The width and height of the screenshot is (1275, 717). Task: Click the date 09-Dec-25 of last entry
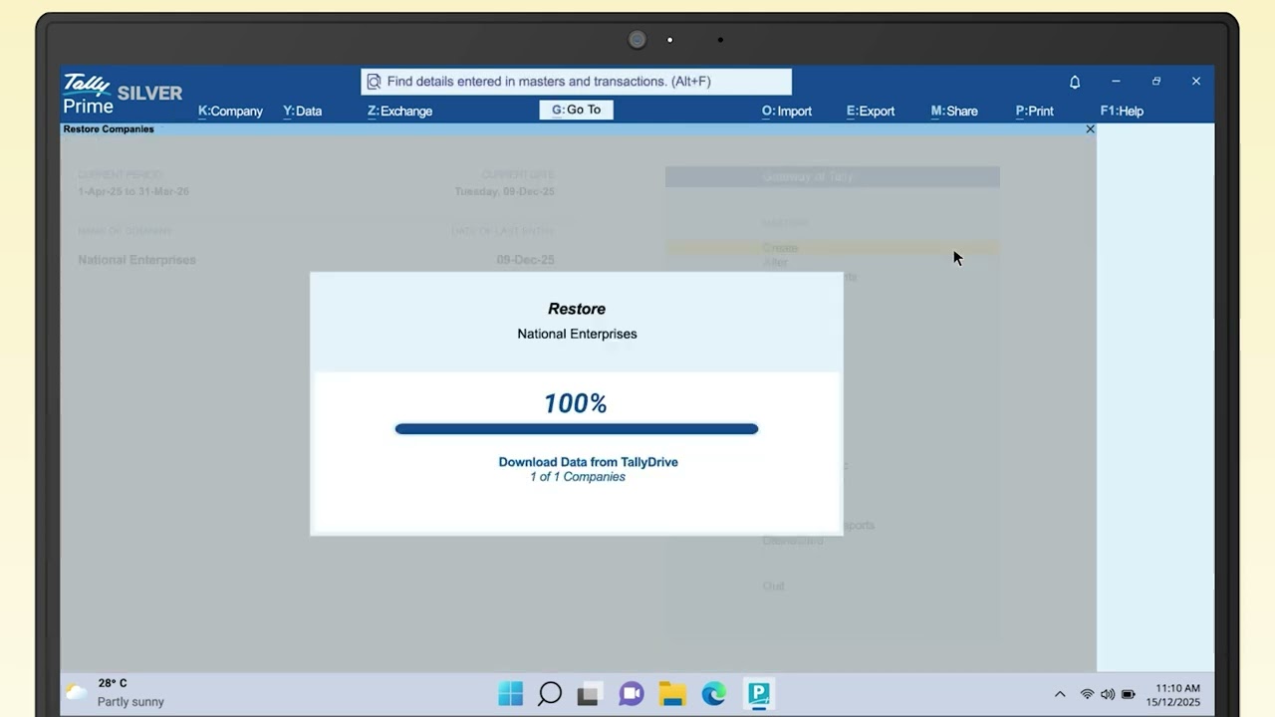525,260
